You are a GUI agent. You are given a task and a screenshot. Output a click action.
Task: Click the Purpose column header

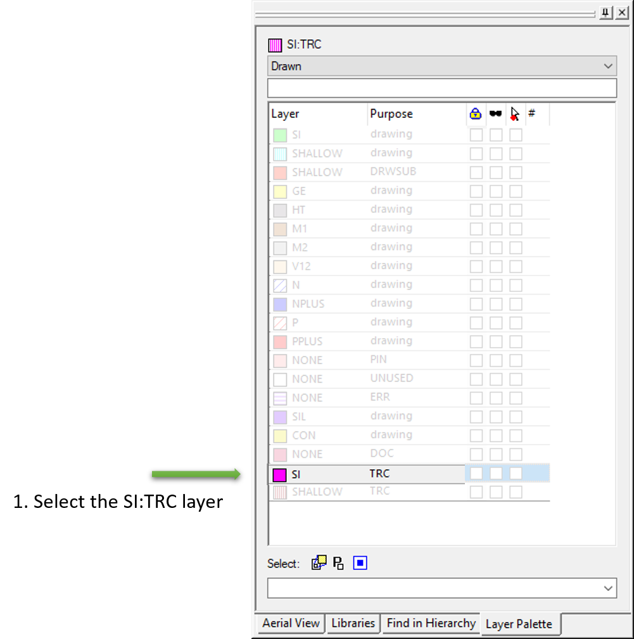(391, 114)
